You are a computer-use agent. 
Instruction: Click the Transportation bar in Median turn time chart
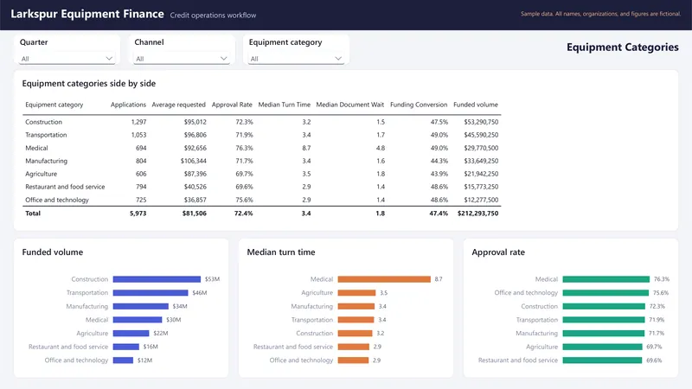pos(356,320)
